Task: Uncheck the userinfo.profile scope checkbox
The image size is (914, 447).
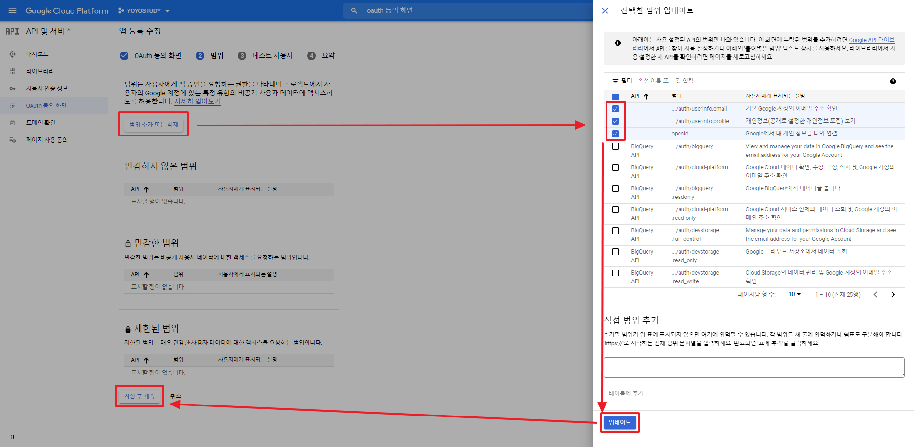Action: pos(616,121)
